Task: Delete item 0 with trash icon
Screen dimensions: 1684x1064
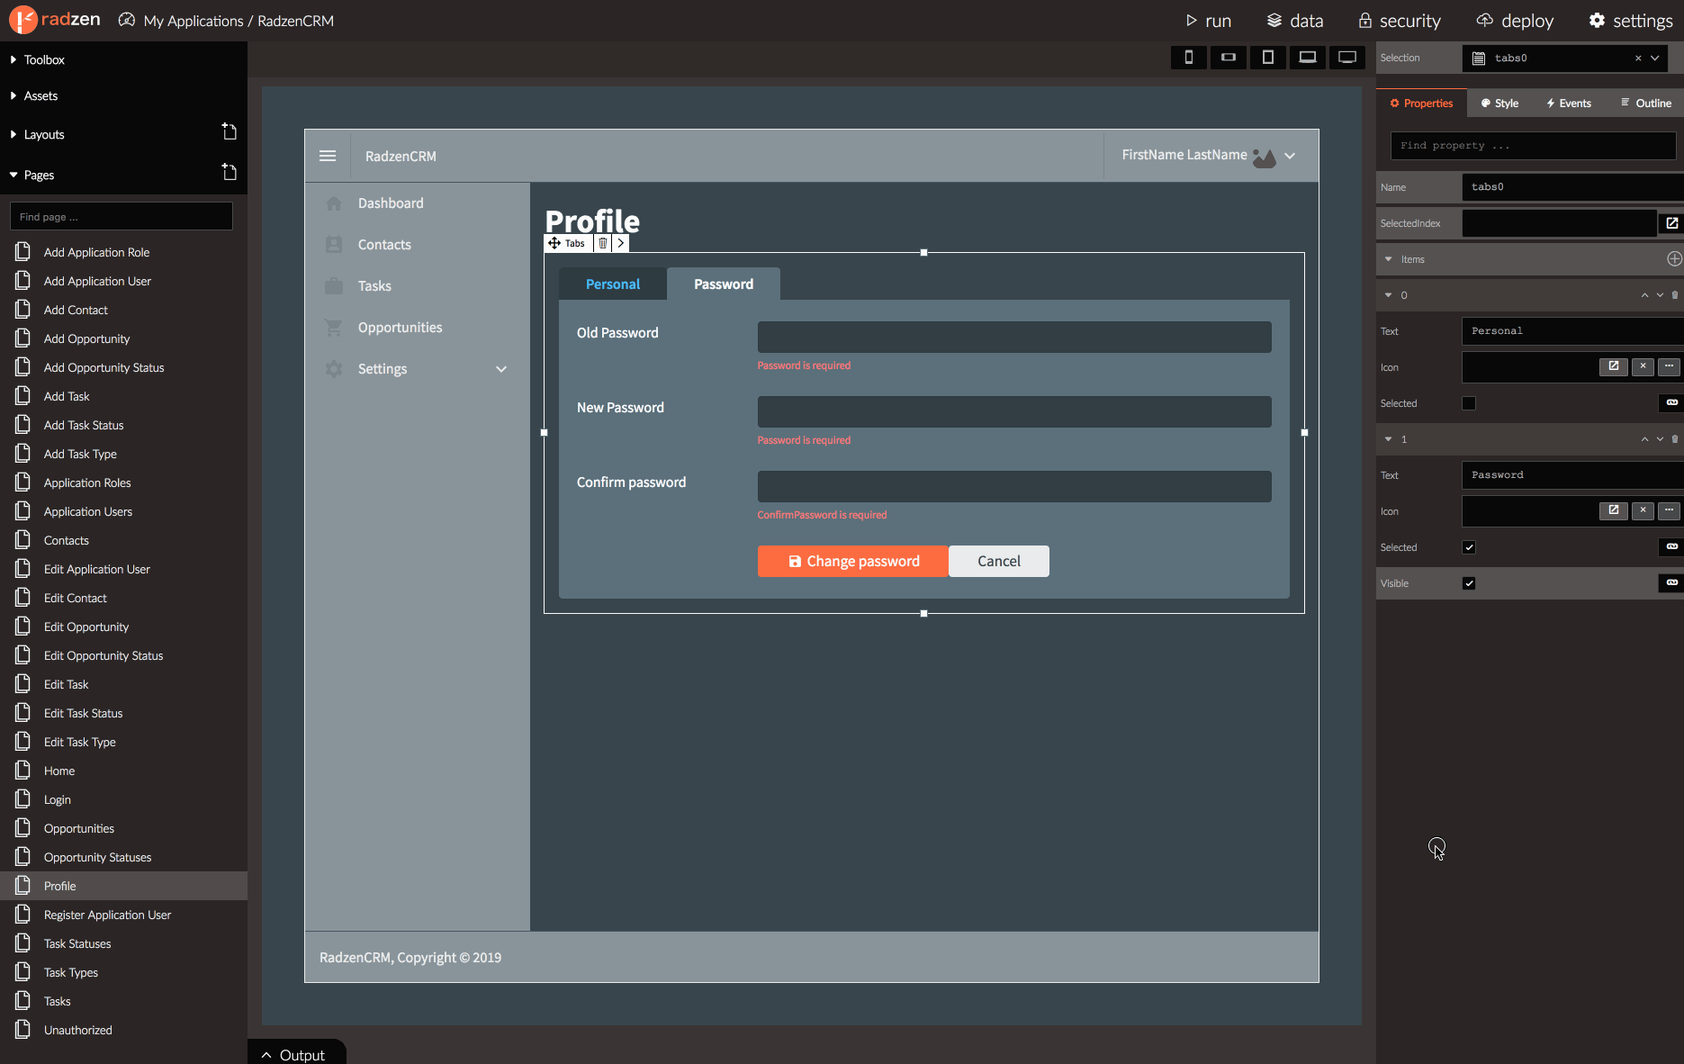Action: (1675, 295)
